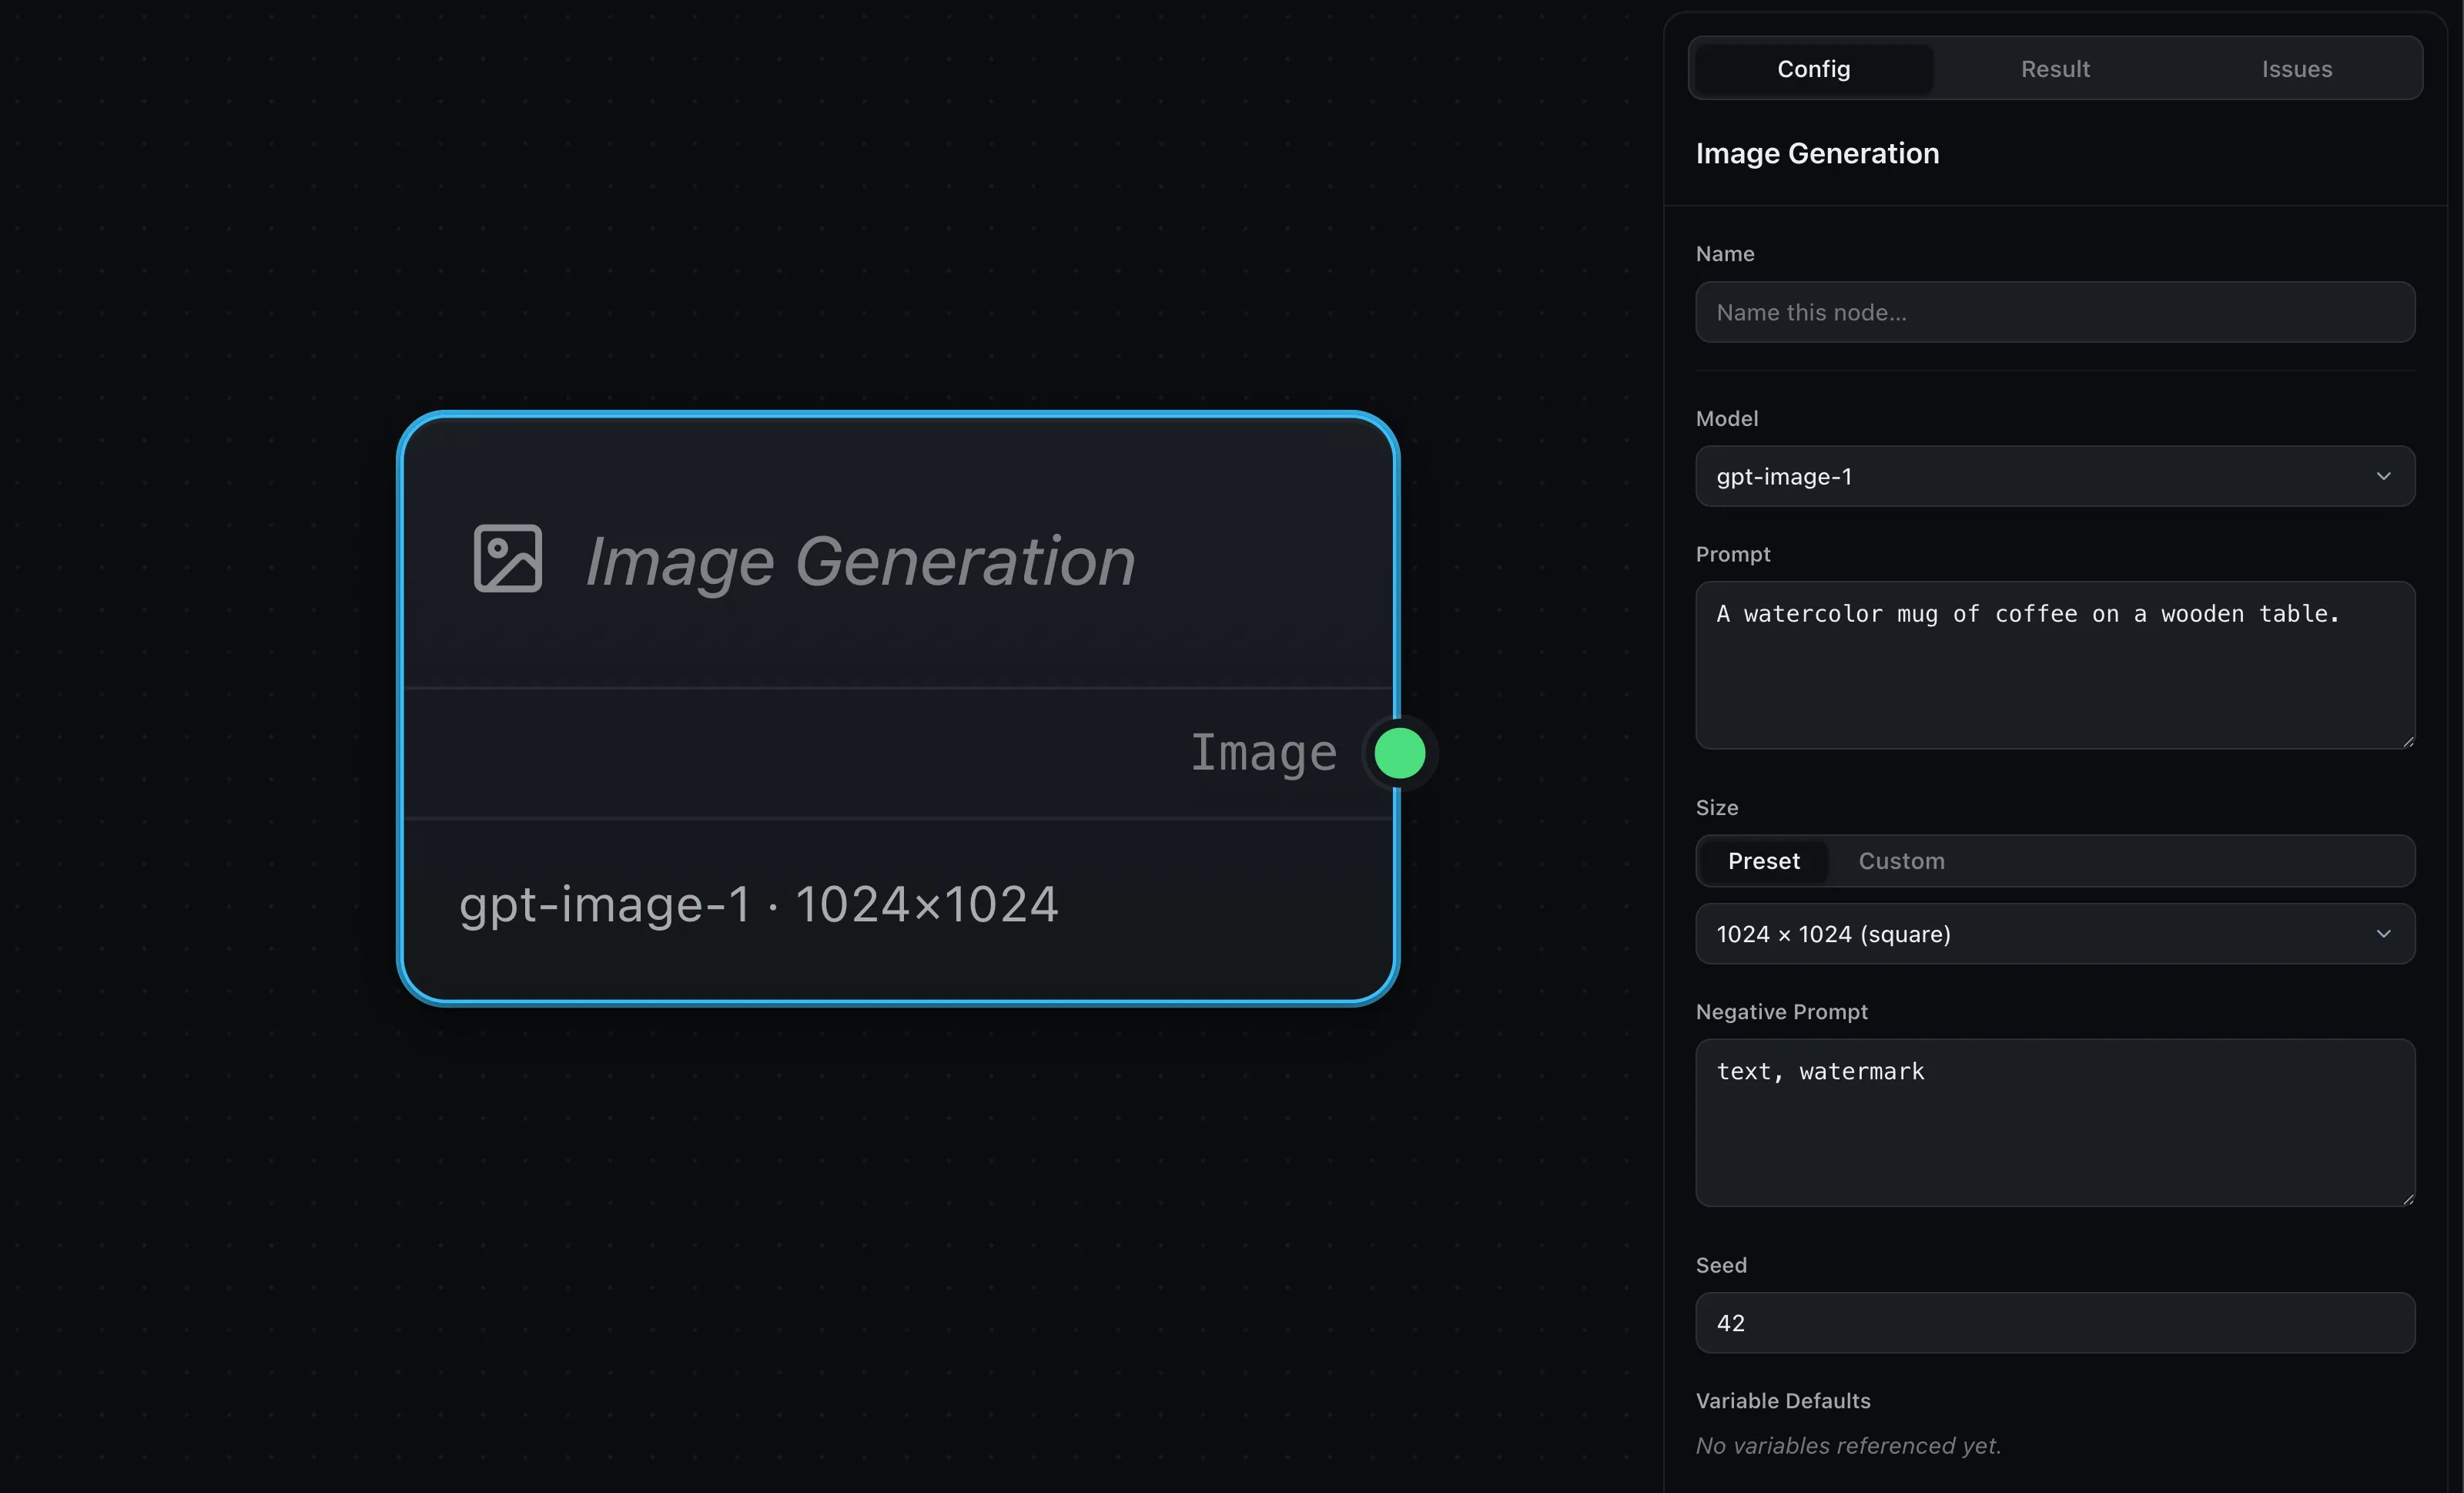Click the image icon on the node

pos(507,559)
